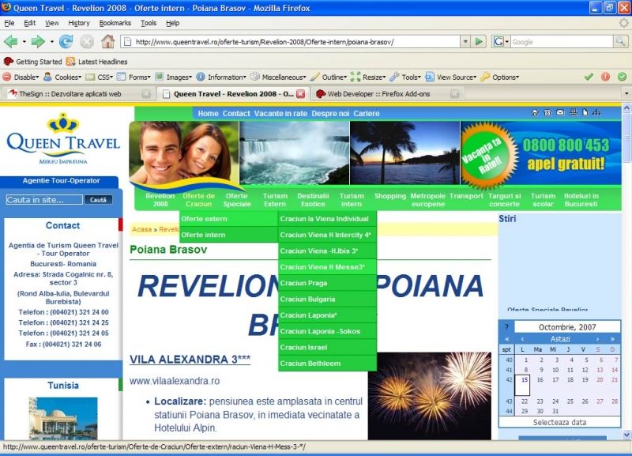Expand the Cookies menu in developer toolbar

pyautogui.click(x=62, y=77)
